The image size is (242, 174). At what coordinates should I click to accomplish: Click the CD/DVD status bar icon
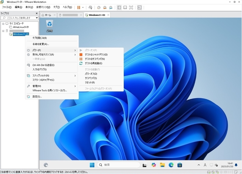[213, 172]
